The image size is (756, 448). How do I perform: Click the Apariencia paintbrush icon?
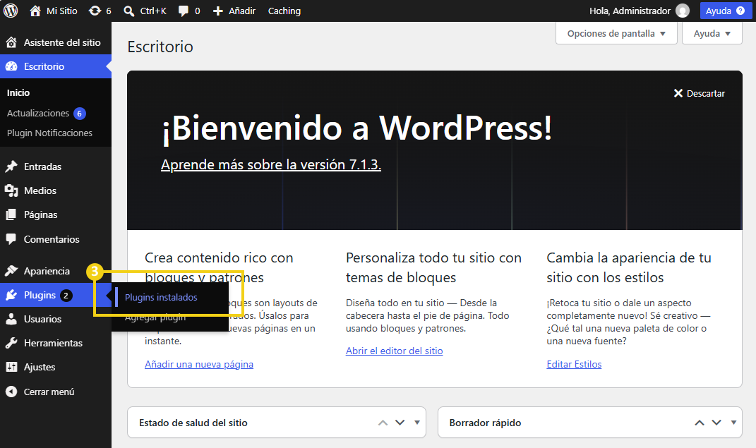click(x=11, y=271)
